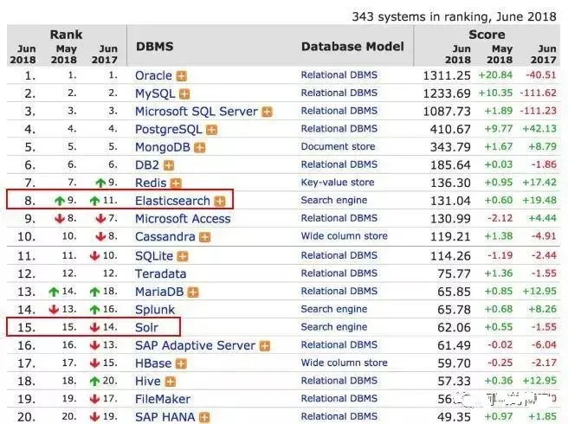Screen dimensions: 568x424
Task: Click the plus icon next to DB2
Action: click(x=169, y=166)
